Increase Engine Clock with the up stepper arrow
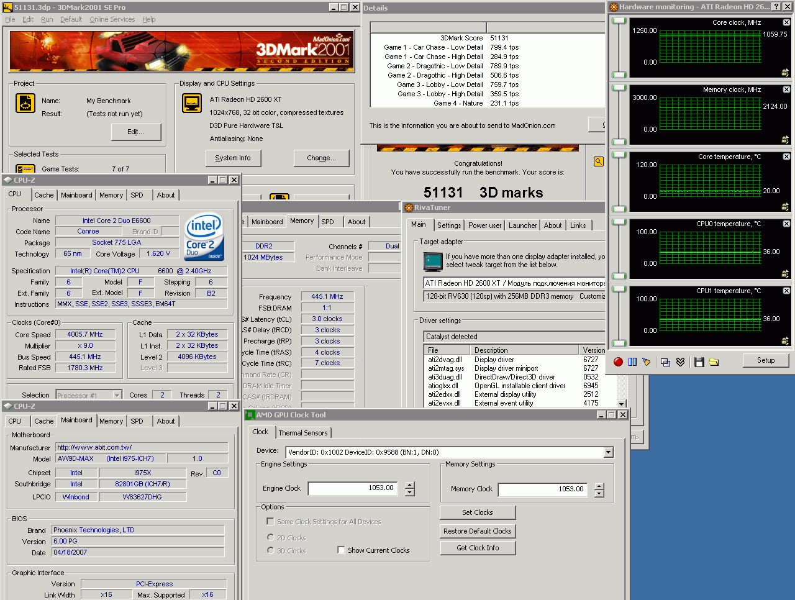 410,486
